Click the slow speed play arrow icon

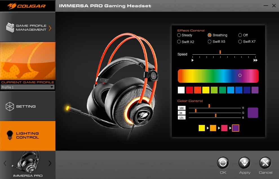192,60
